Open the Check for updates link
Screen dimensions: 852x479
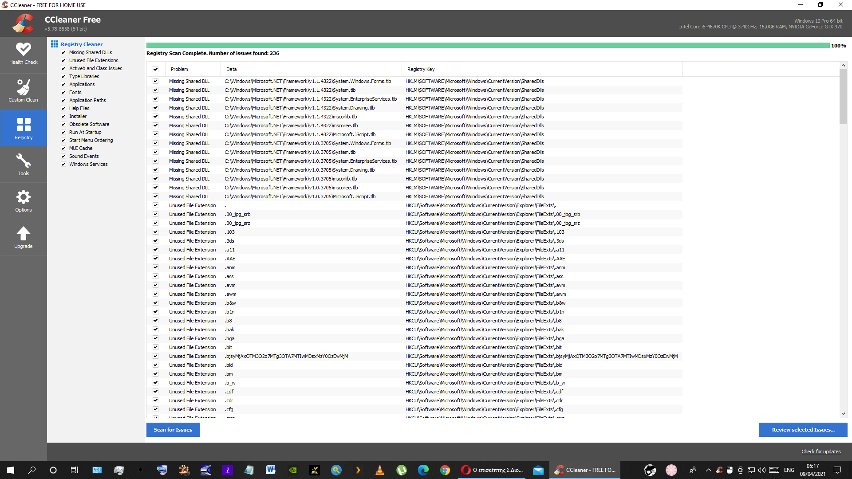tap(821, 452)
